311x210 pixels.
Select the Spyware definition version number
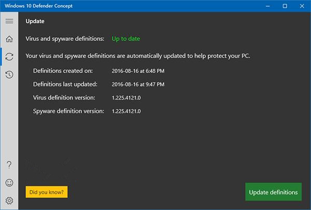pyautogui.click(x=126, y=111)
